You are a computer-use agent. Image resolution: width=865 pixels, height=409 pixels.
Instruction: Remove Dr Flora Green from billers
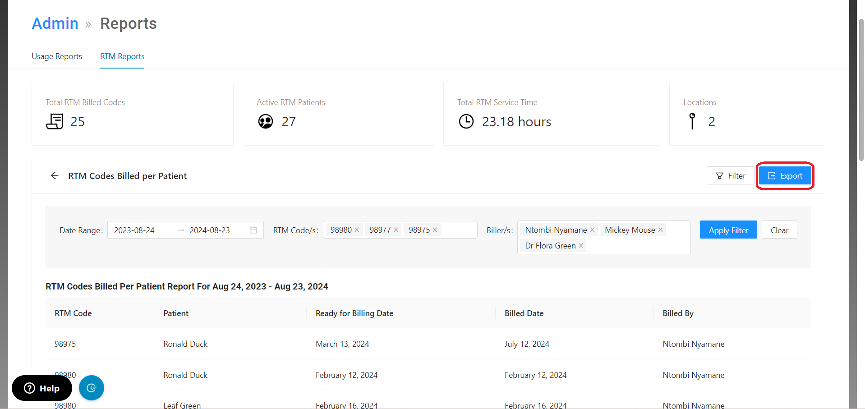coord(581,246)
